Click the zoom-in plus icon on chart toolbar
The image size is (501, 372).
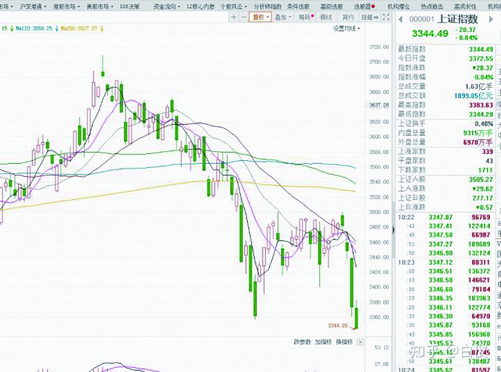(x=233, y=17)
